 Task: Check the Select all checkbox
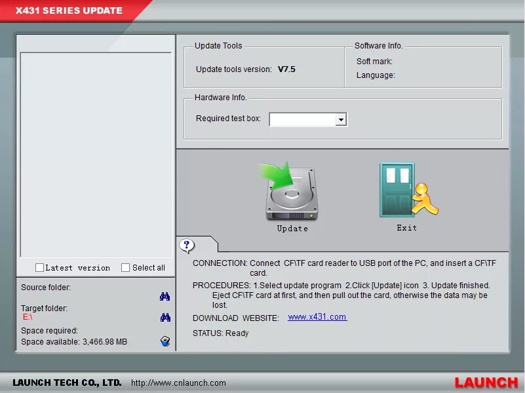[x=125, y=267]
